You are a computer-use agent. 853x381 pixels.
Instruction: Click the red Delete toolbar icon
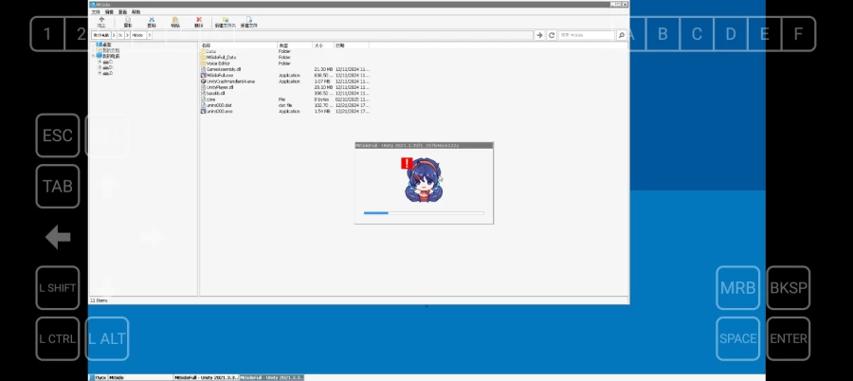tap(199, 22)
